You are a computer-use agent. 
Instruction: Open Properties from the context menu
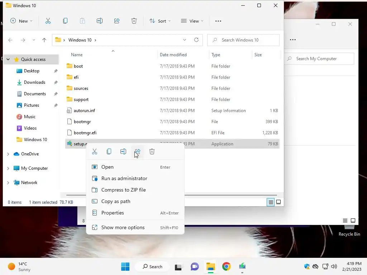click(135, 213)
